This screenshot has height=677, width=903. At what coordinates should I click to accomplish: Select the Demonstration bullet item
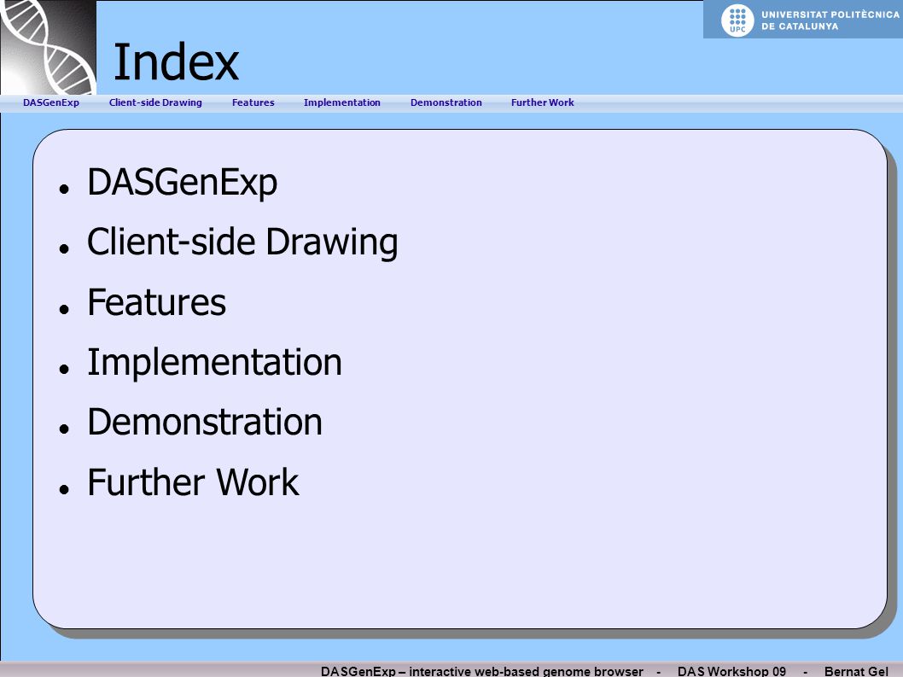click(x=205, y=422)
